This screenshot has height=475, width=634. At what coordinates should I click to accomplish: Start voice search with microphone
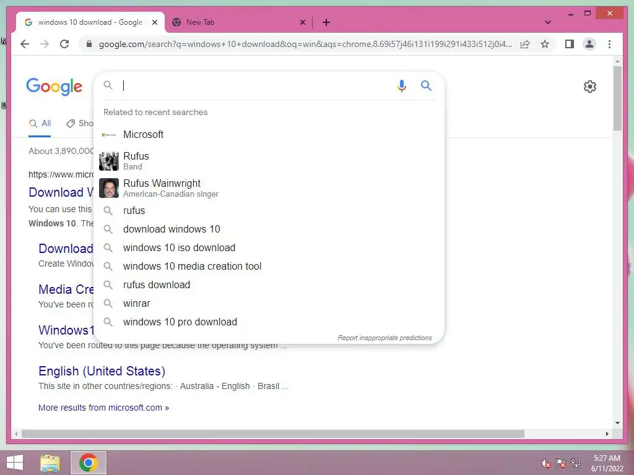coord(401,85)
